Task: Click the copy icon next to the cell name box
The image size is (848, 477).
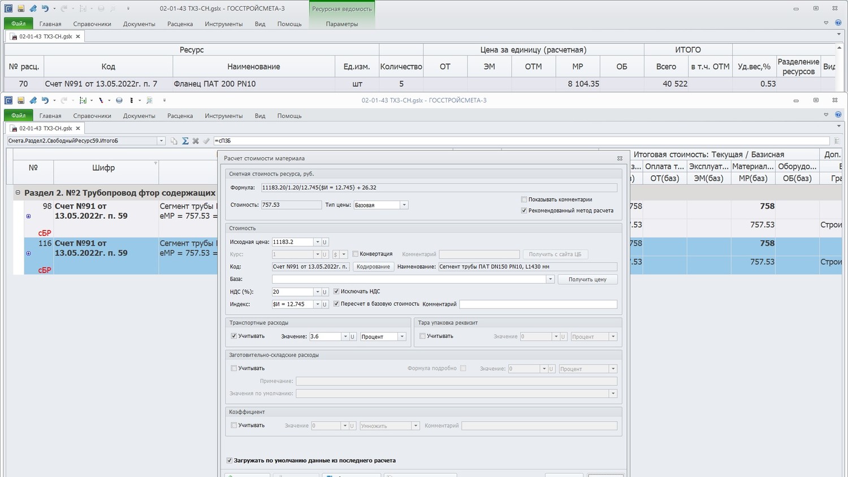Action: pos(174,141)
